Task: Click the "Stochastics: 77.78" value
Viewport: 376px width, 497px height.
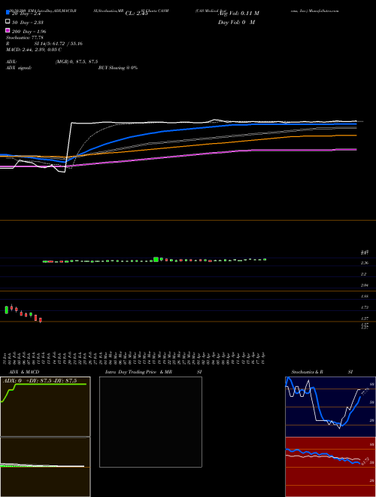Action: (25, 38)
